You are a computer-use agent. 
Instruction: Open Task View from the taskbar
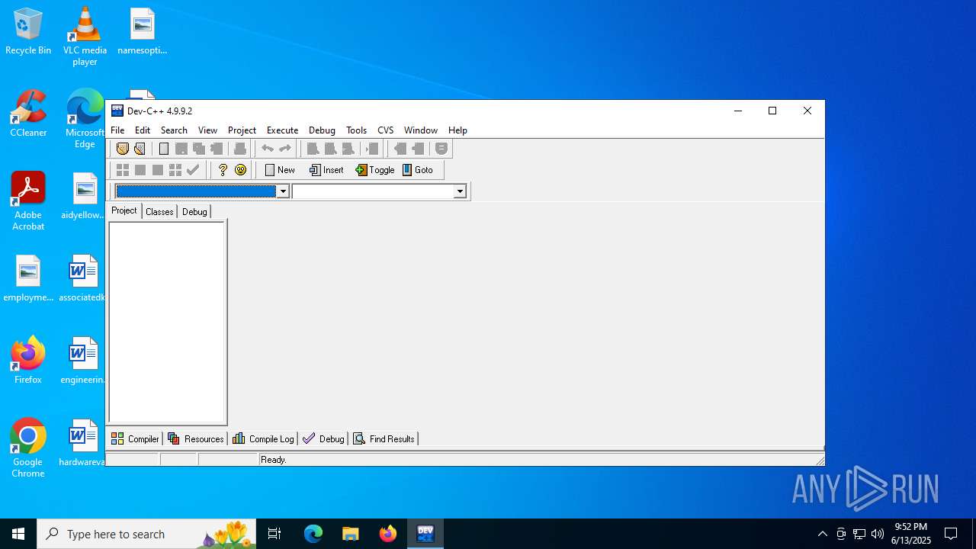pos(274,534)
